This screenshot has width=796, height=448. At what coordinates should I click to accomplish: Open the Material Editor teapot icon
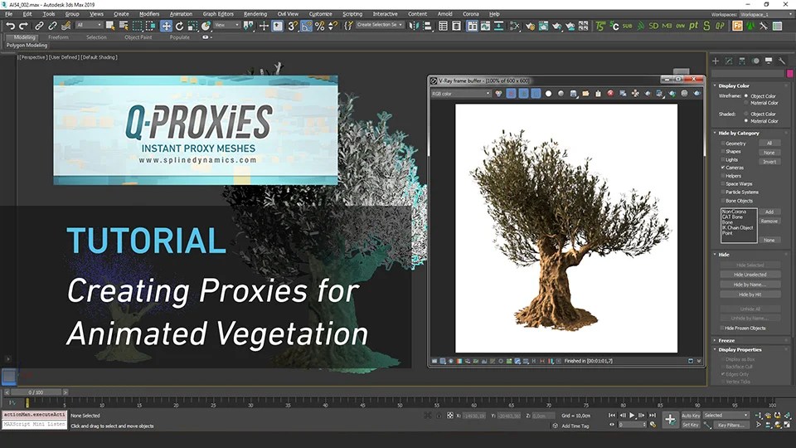pos(530,26)
